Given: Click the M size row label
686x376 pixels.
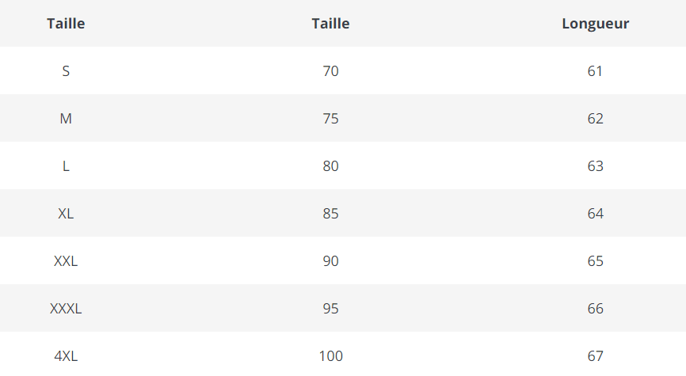Looking at the screenshot, I should (66, 119).
